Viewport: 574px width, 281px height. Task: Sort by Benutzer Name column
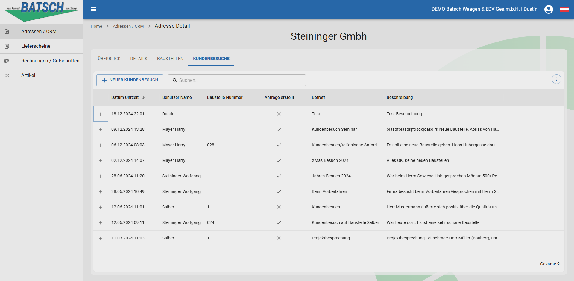(x=177, y=97)
